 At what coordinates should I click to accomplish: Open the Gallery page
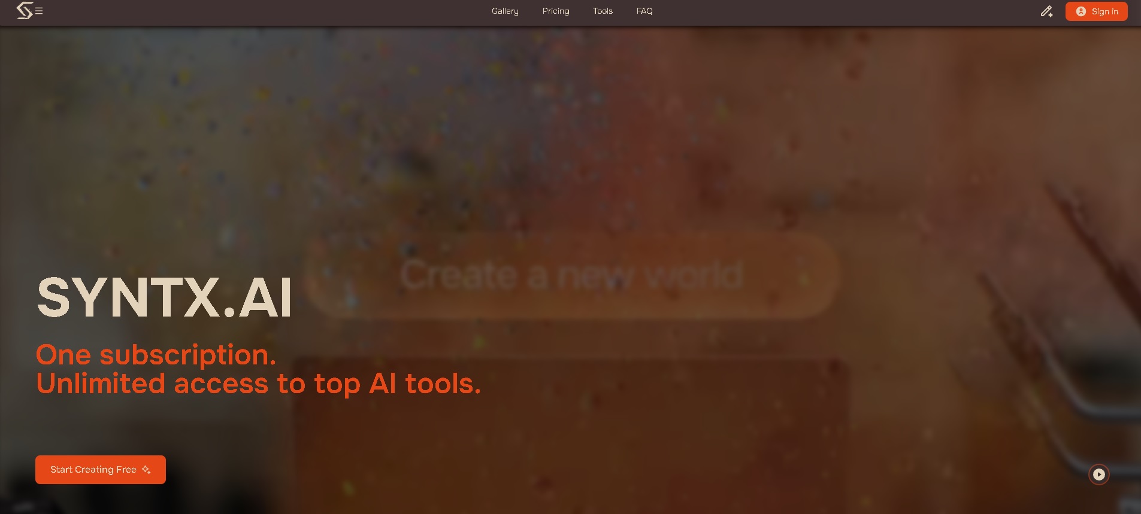(x=505, y=11)
